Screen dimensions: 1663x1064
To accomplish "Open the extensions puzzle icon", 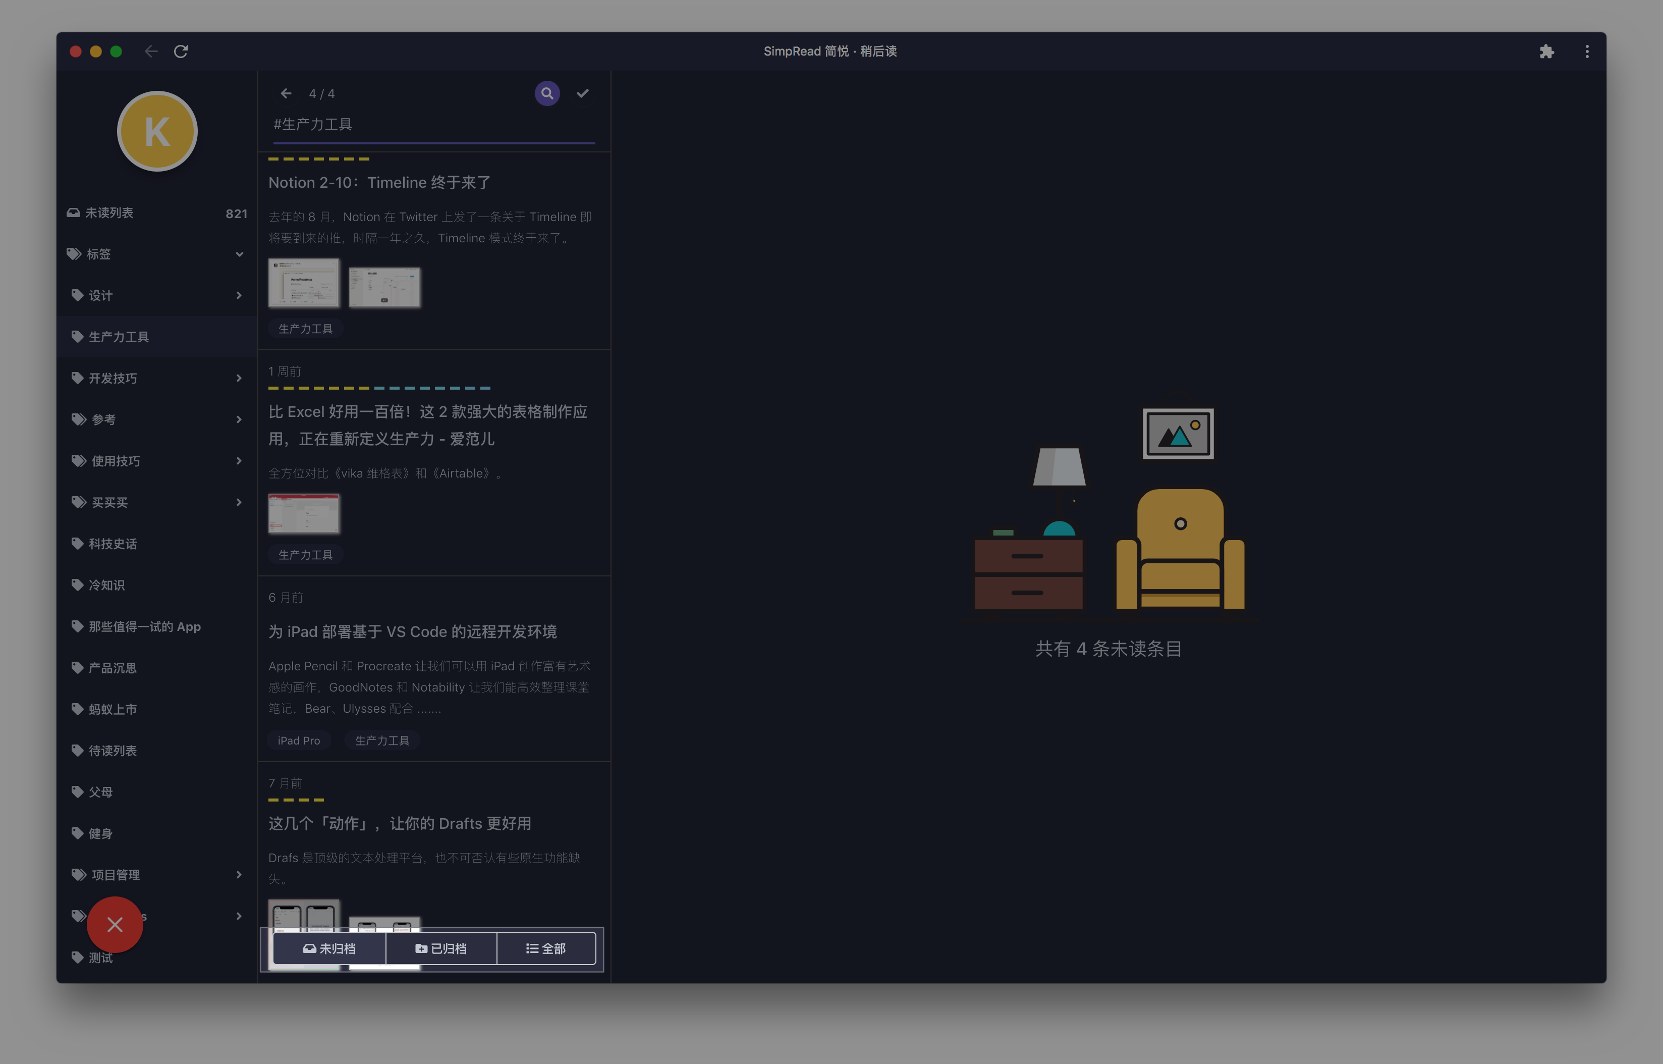I will [x=1546, y=51].
